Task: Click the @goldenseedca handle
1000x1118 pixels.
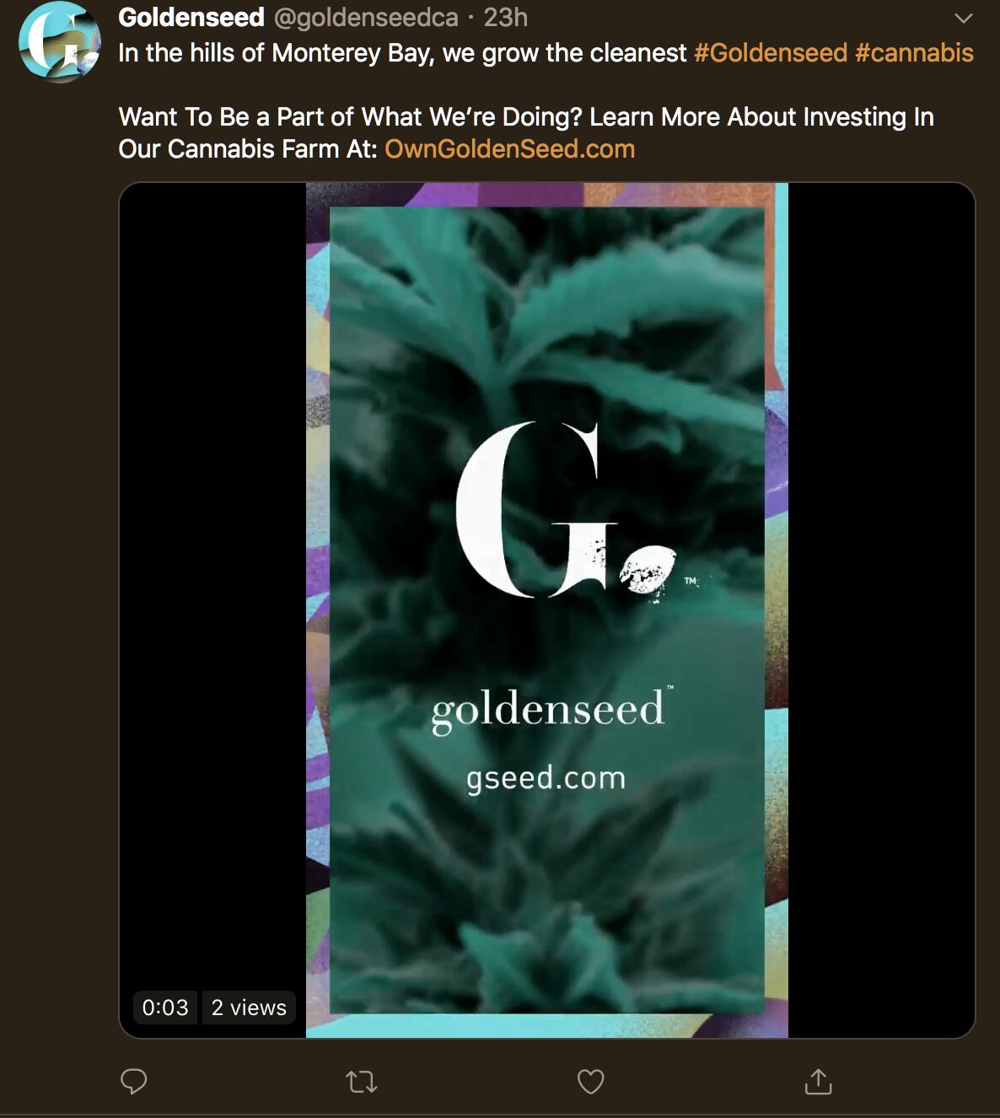Action: (x=365, y=17)
